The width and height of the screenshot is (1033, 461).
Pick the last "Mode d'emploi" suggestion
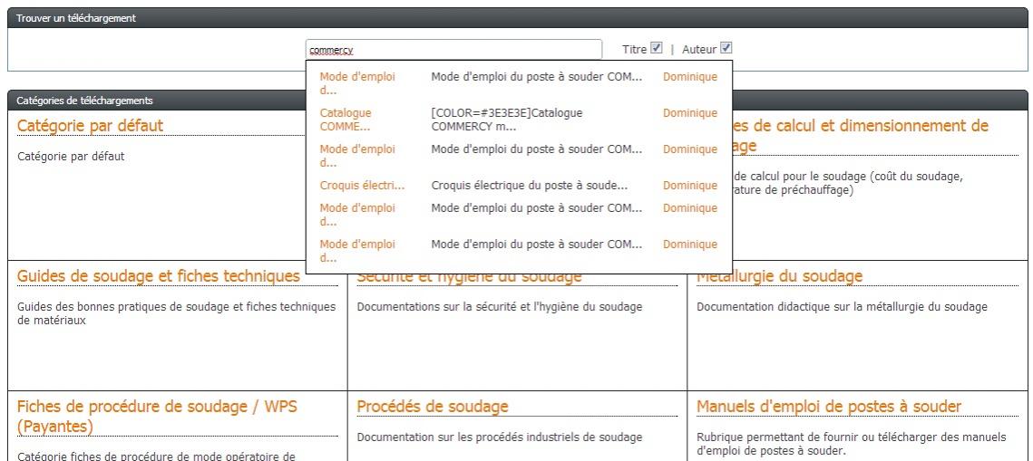pos(357,251)
